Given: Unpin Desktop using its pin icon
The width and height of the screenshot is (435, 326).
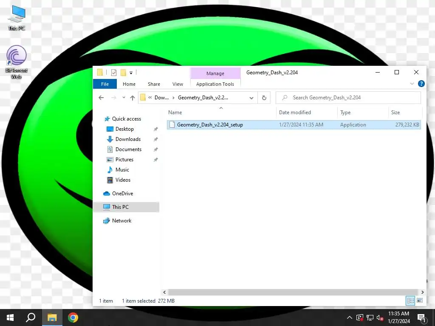Looking at the screenshot, I should (155, 129).
